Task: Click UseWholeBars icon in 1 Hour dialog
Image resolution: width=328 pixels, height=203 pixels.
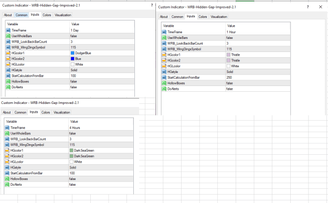Action: pyautogui.click(x=164, y=38)
